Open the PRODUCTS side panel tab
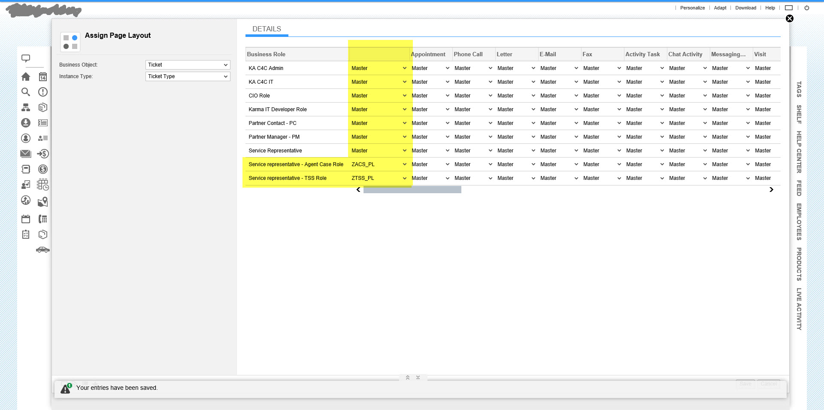This screenshot has height=410, width=824. 799,264
